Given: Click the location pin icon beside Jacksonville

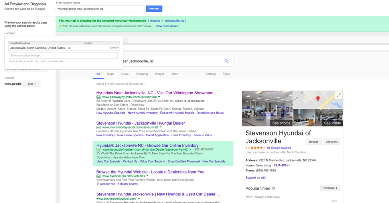Looking at the screenshot, I should pyautogui.click(x=97, y=184).
